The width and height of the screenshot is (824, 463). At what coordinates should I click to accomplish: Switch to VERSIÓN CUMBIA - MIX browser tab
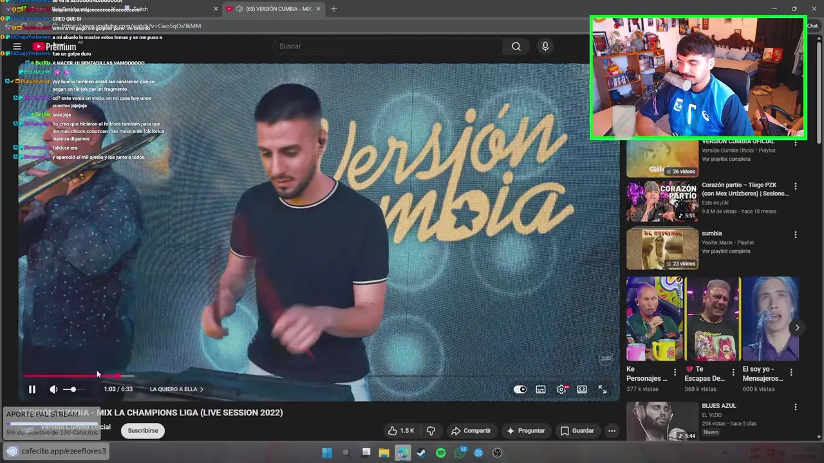[x=273, y=9]
